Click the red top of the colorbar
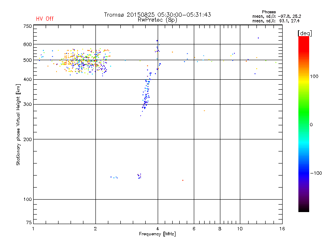This screenshot has width=332, height=249. [x=303, y=39]
